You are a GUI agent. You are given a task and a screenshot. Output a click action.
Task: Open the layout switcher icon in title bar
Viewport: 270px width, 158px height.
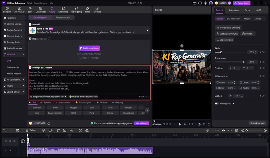194,3
